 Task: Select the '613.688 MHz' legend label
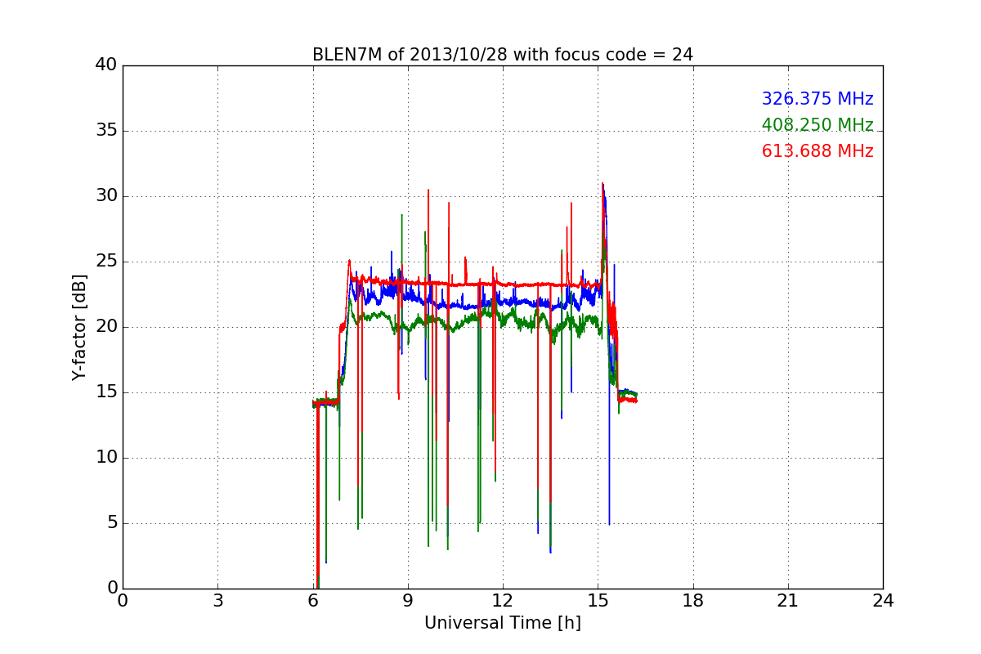(817, 151)
